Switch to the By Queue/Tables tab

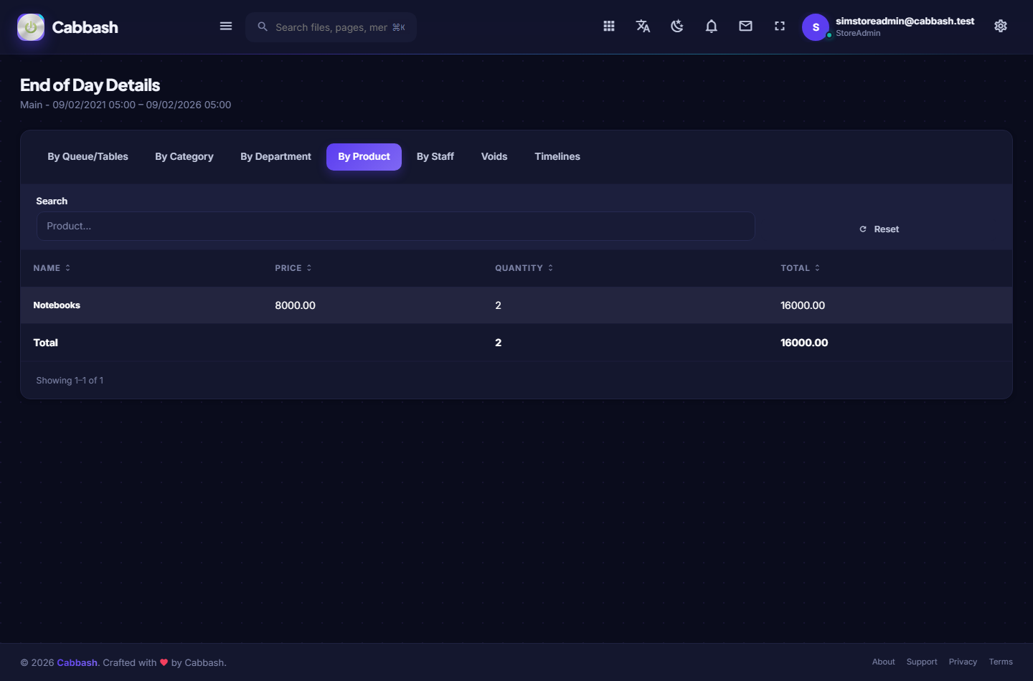(x=88, y=157)
